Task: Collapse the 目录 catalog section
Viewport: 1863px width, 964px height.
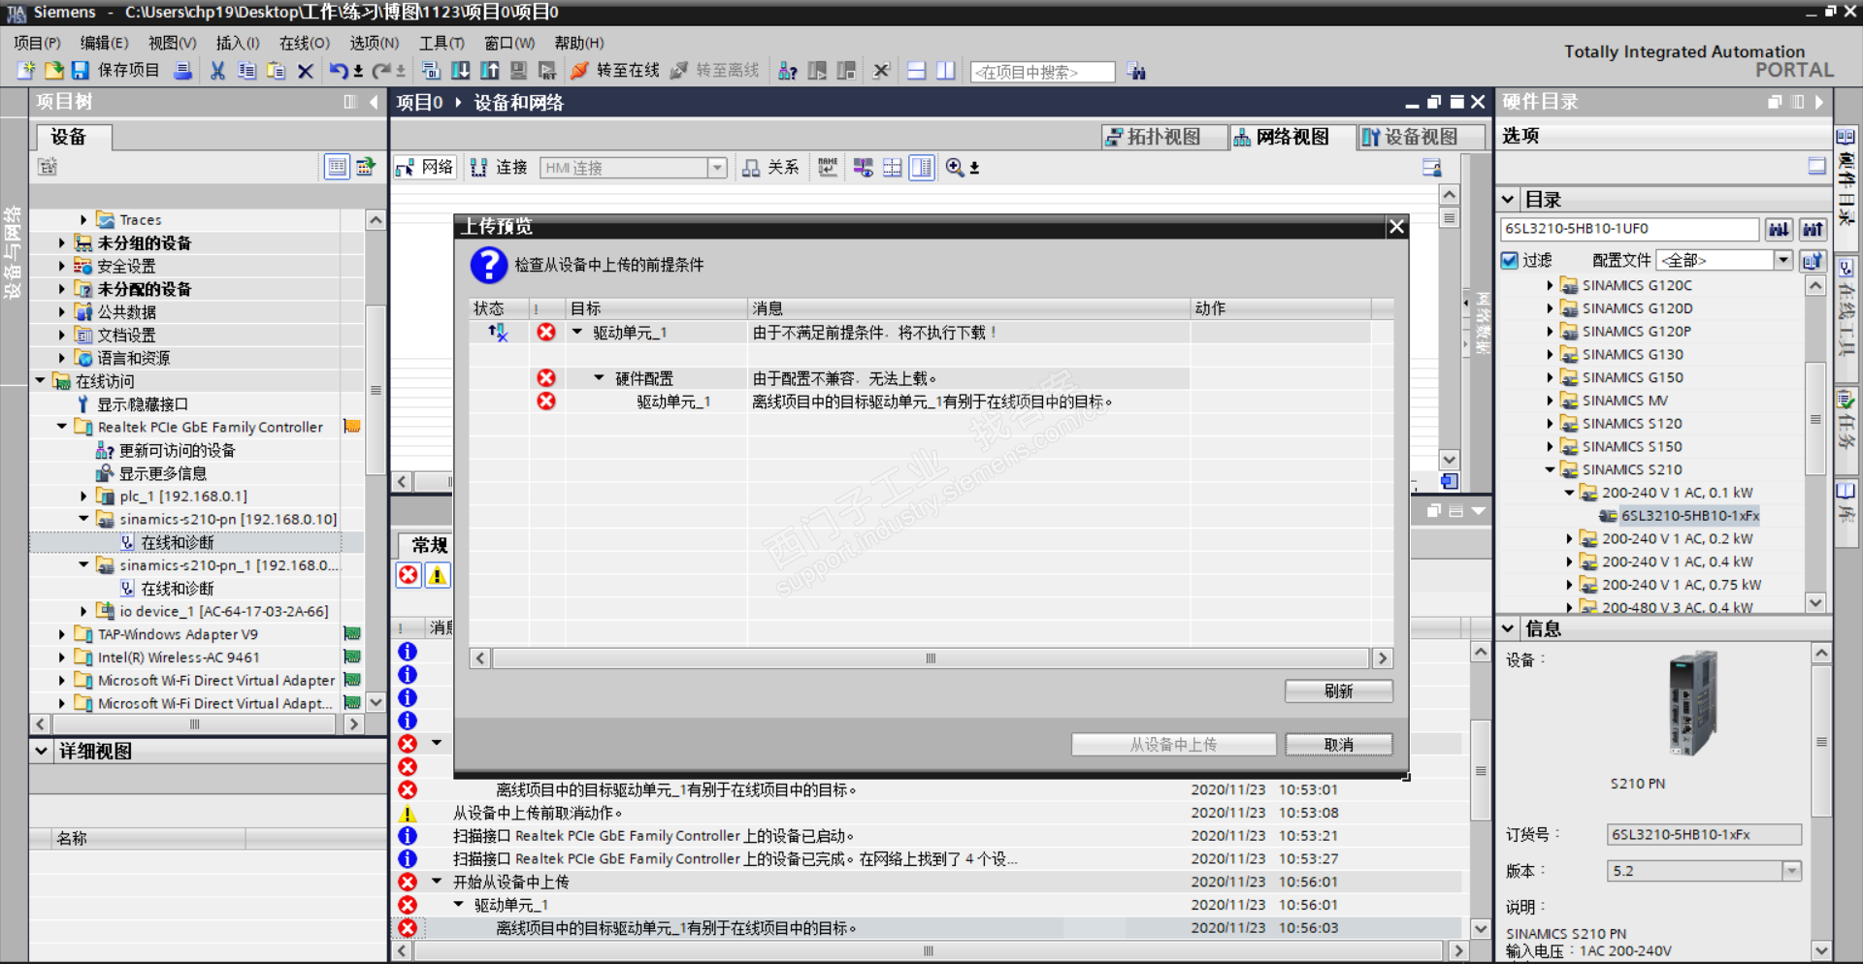Action: [1508, 199]
